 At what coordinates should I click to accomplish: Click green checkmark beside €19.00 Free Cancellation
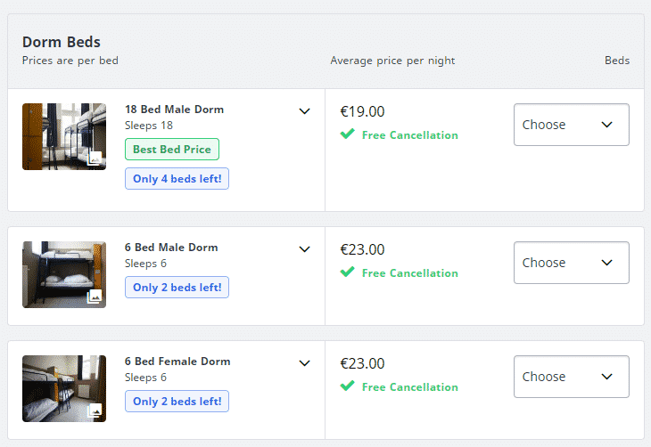[x=348, y=134]
